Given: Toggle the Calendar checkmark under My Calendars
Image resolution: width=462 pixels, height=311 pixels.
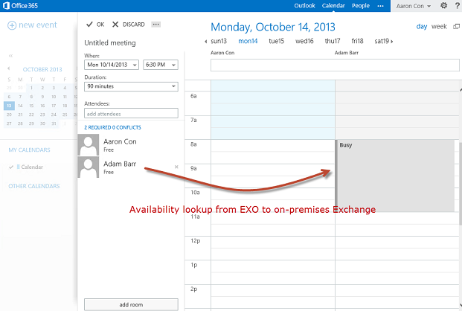Looking at the screenshot, I should 11,167.
